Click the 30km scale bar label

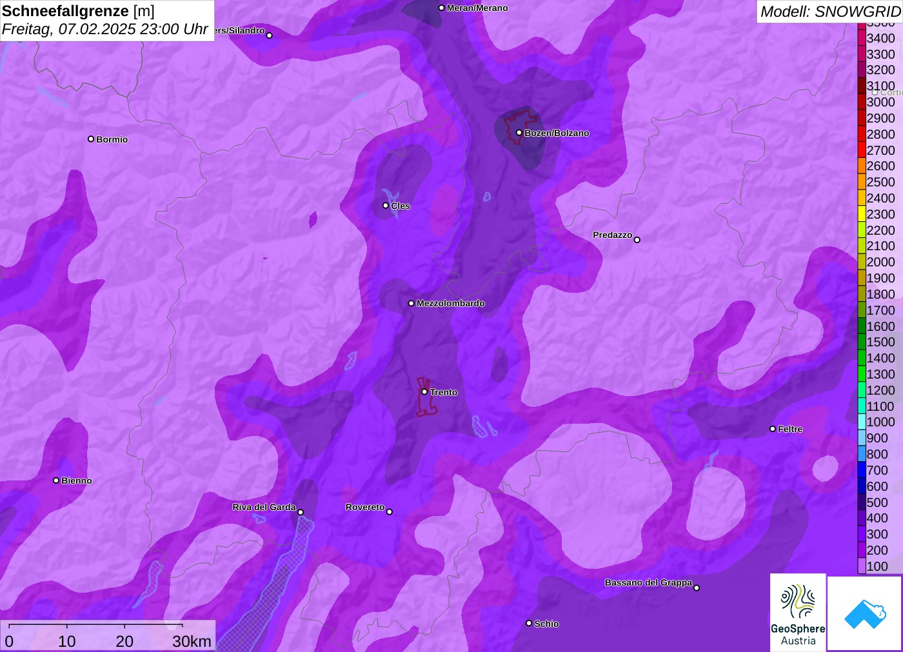click(x=192, y=641)
